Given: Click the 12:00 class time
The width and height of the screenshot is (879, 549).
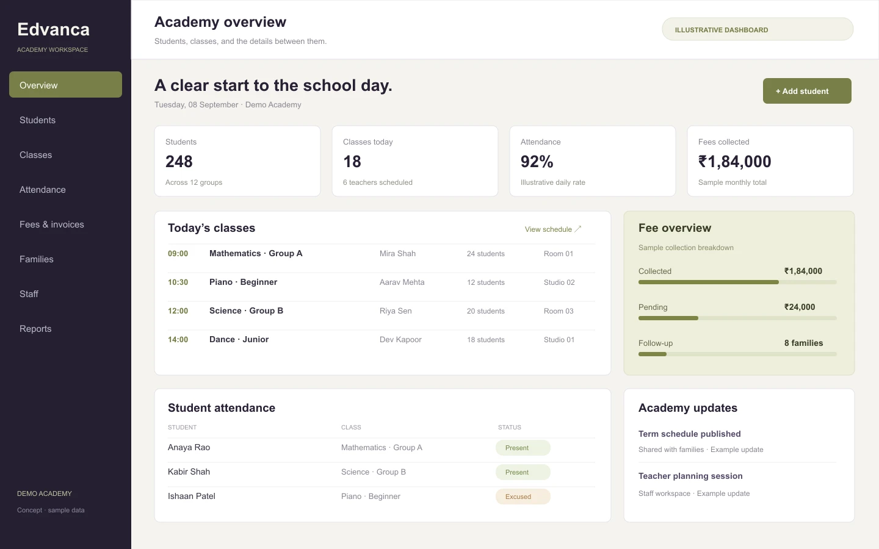Looking at the screenshot, I should pyautogui.click(x=178, y=310).
